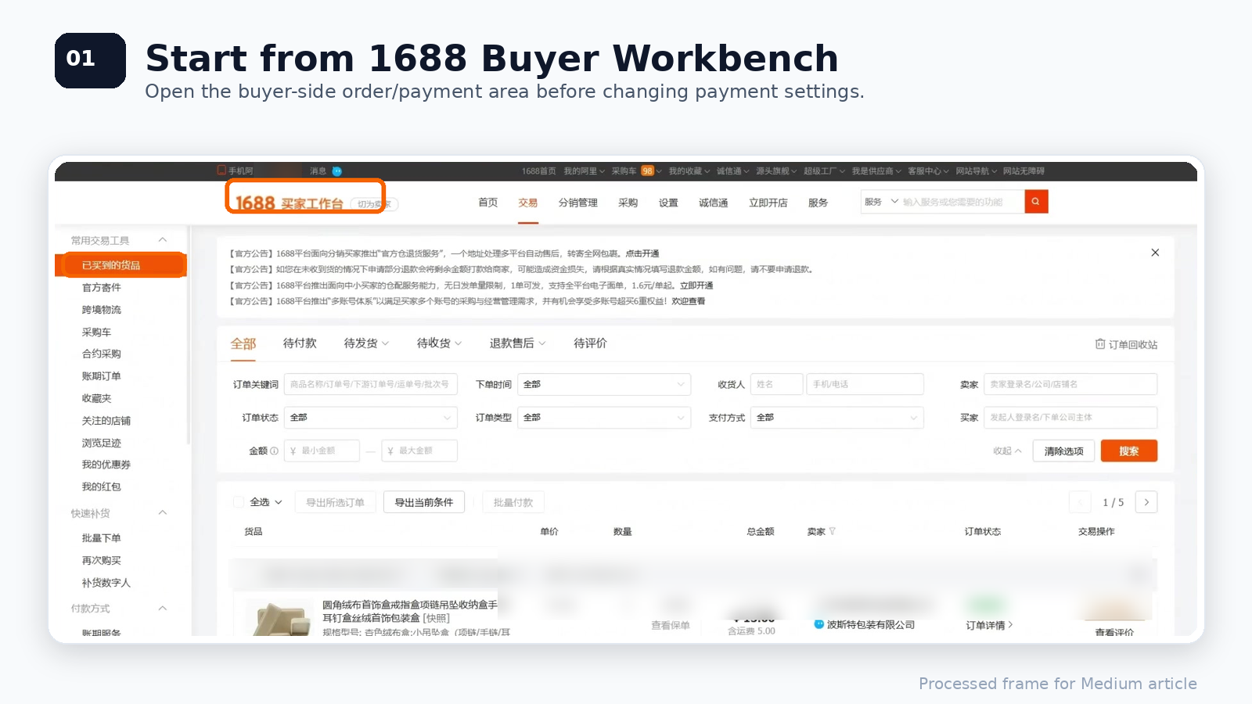1252x704 pixels.
Task: Expand the 服务 search category dropdown
Action: [881, 202]
